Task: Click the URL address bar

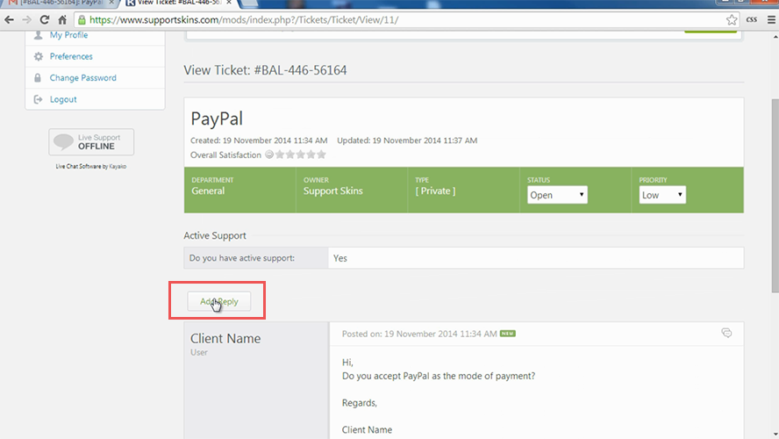Action: (395, 19)
